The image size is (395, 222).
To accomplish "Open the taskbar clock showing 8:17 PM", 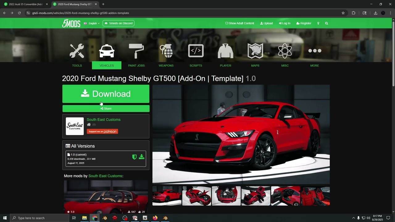I will coord(377,218).
